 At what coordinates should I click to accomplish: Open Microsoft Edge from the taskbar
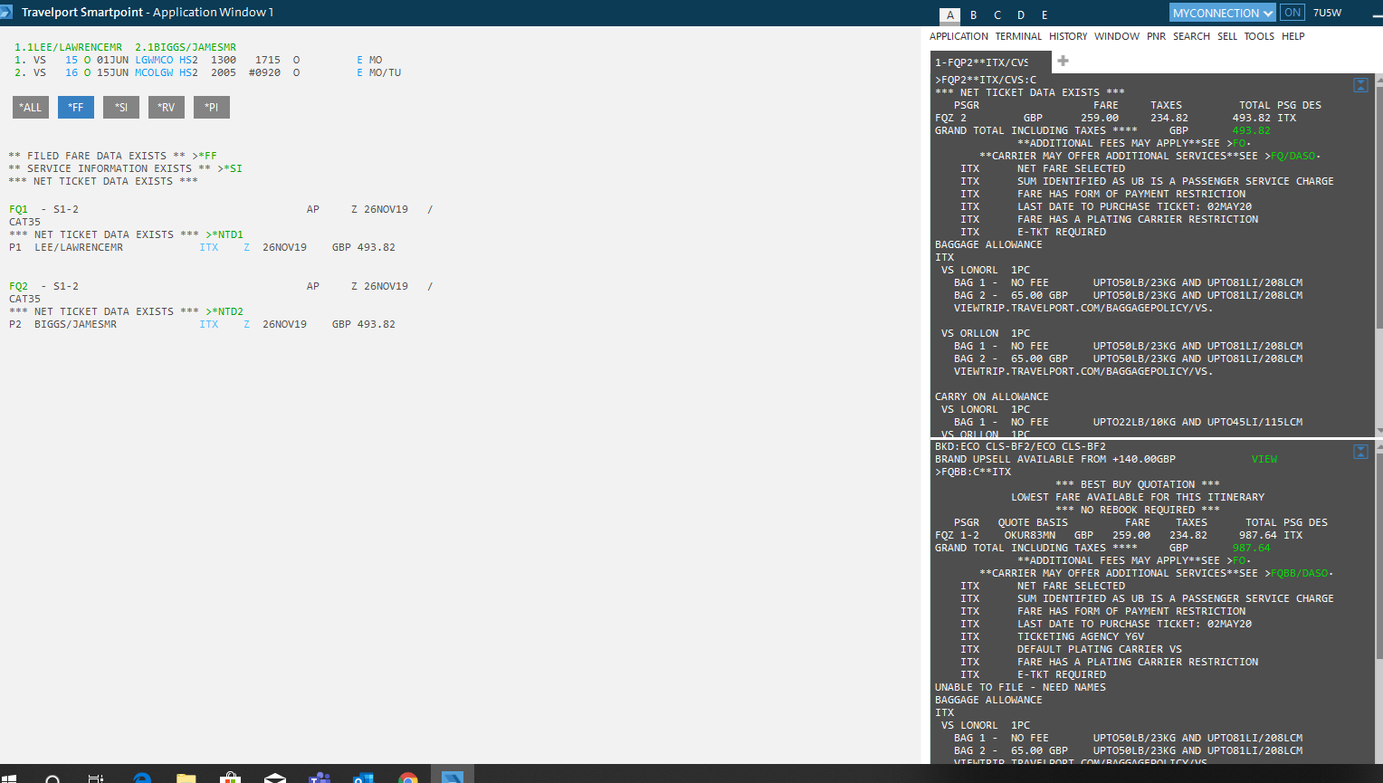click(142, 777)
